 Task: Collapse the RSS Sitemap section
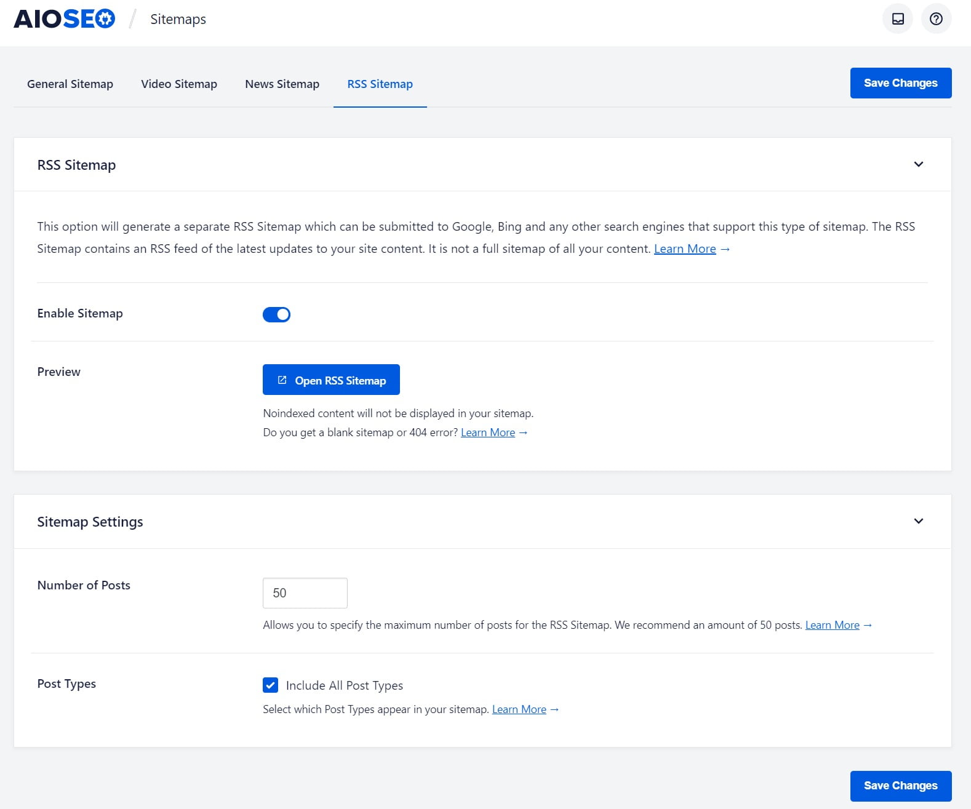coord(918,164)
